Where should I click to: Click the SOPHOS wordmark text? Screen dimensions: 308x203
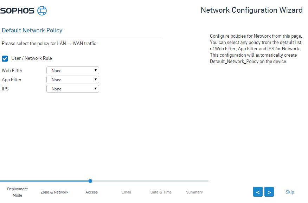(x=17, y=11)
